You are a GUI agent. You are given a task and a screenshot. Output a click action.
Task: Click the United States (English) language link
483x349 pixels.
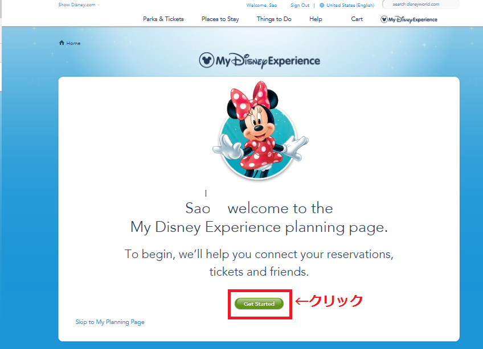350,5
